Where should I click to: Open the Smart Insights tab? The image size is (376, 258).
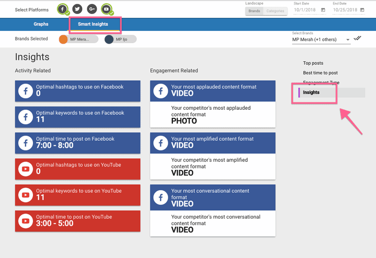click(x=93, y=24)
